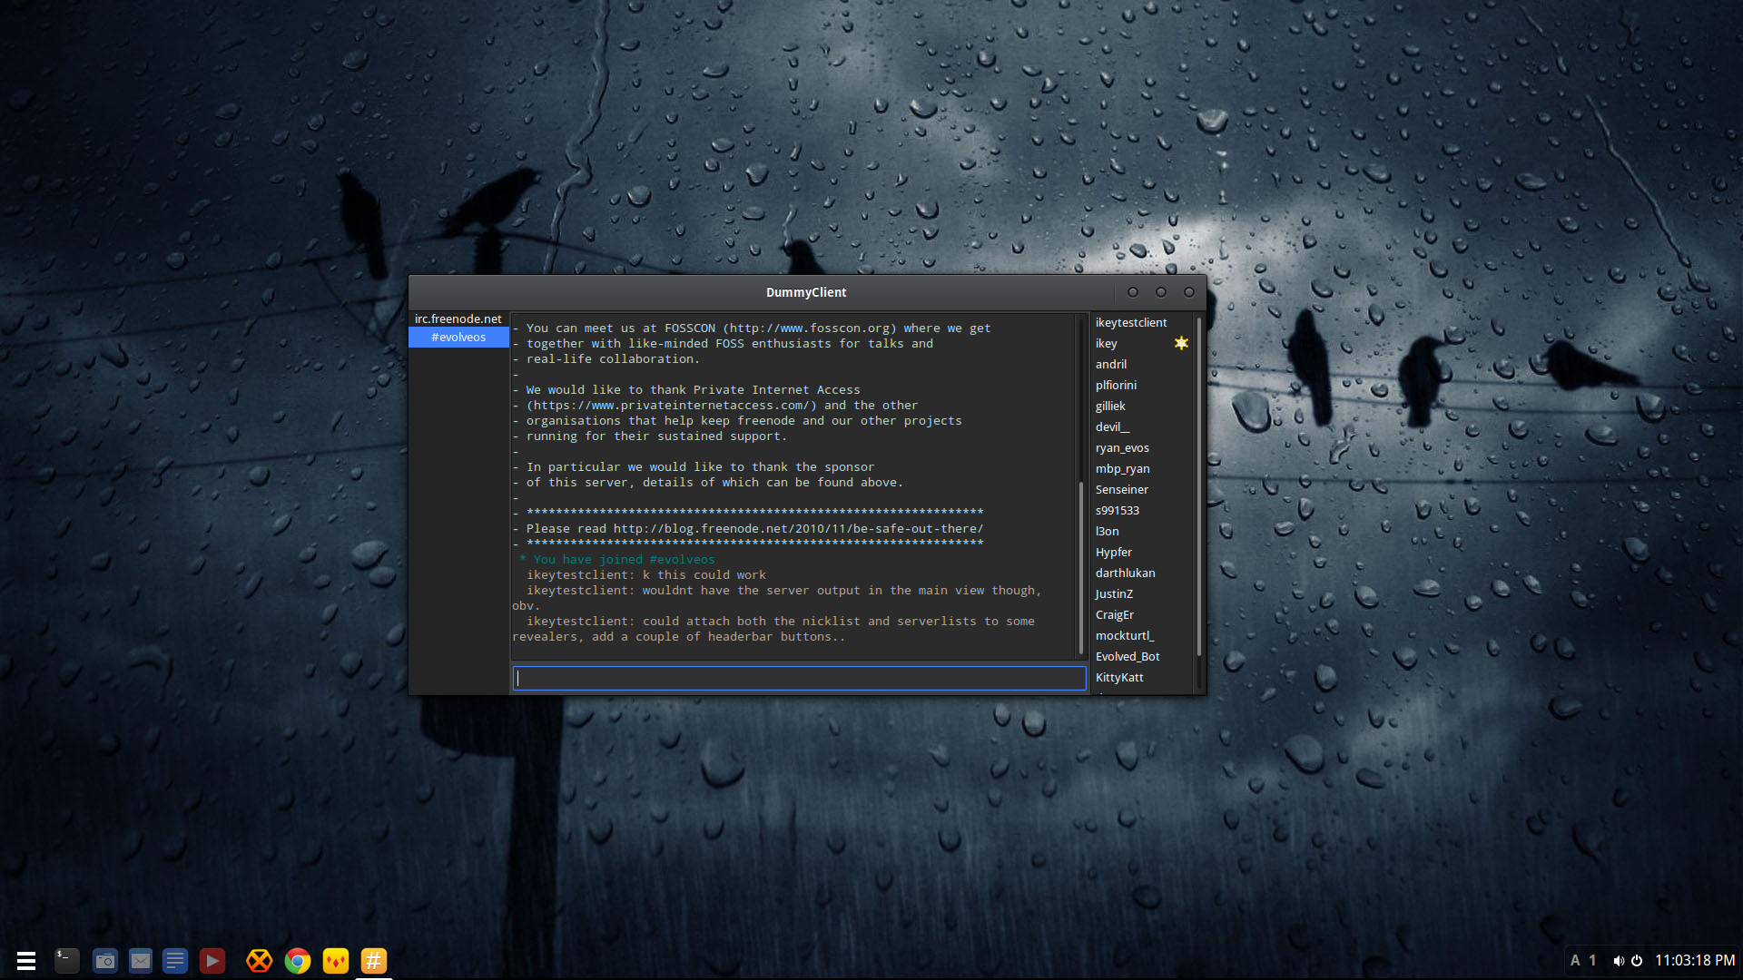Click the 'You have joined #evolveos' line
The width and height of the screenshot is (1743, 980).
(x=617, y=559)
